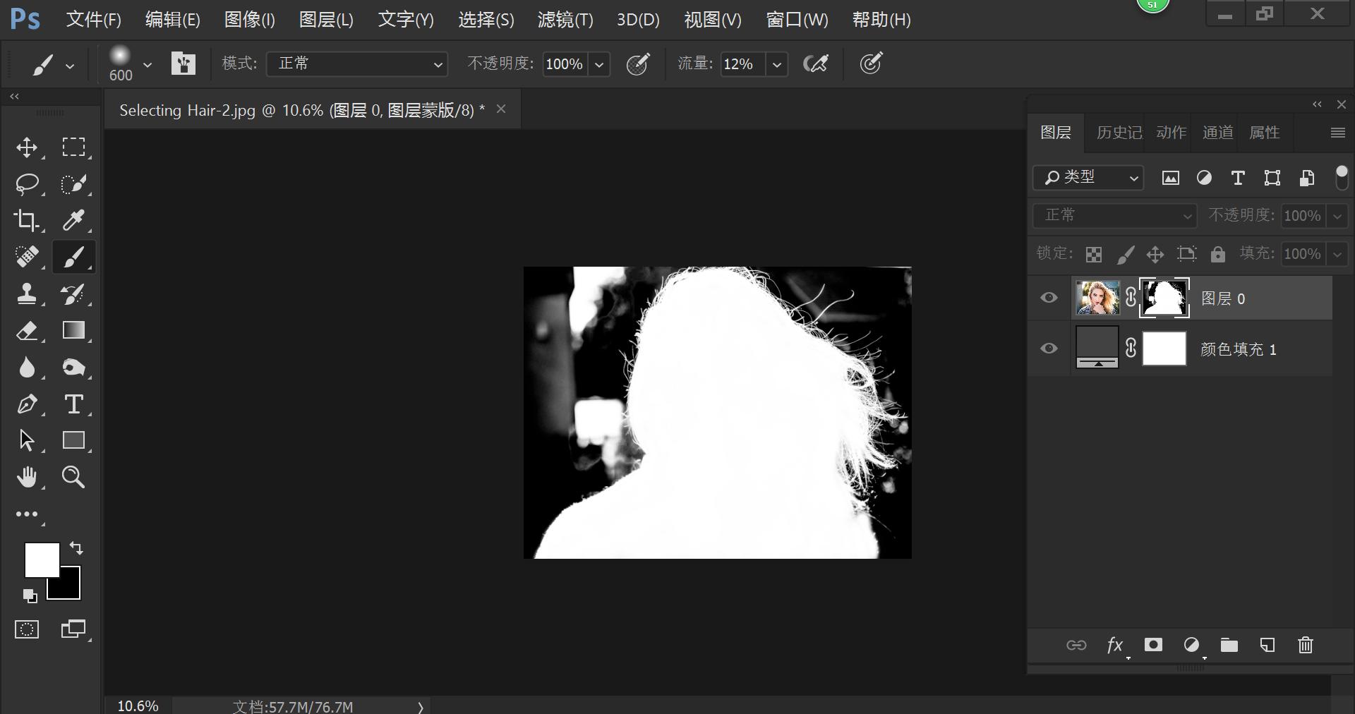
Task: Hide the 颜色填充 1 layer
Action: coord(1049,349)
